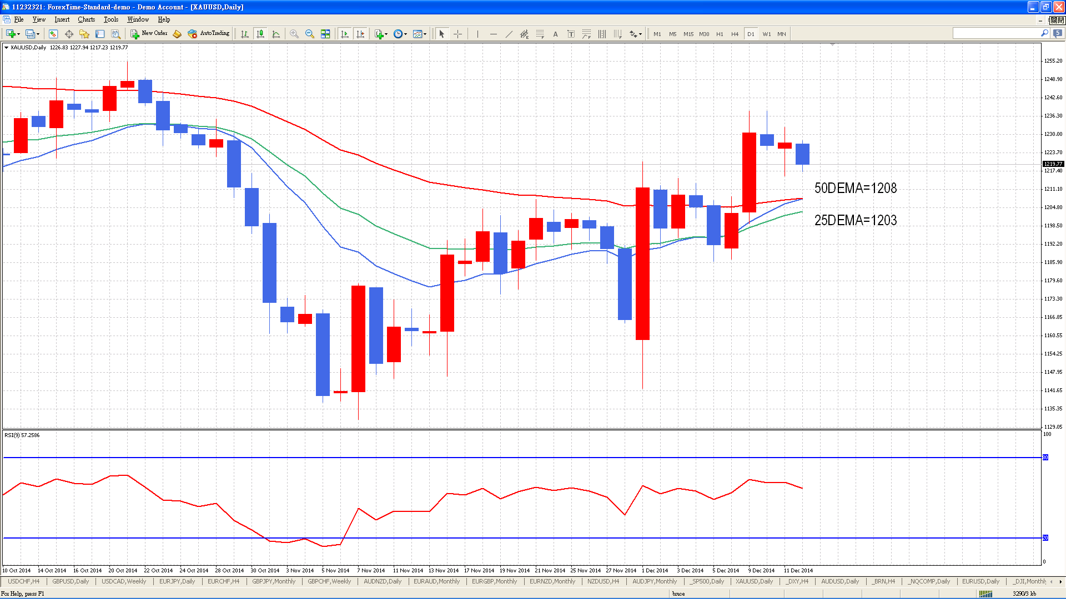
Task: Select the H1 timeframe button
Action: coord(720,34)
